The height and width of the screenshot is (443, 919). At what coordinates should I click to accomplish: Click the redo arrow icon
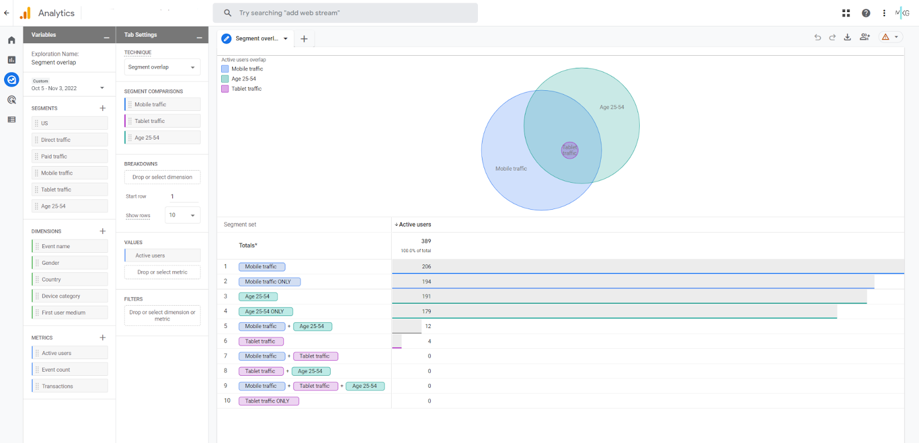pyautogui.click(x=832, y=37)
